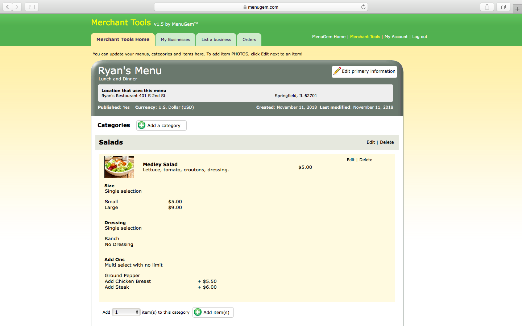The image size is (522, 326).
Task: Click the Add Steak add-on
Action: pyautogui.click(x=117, y=287)
